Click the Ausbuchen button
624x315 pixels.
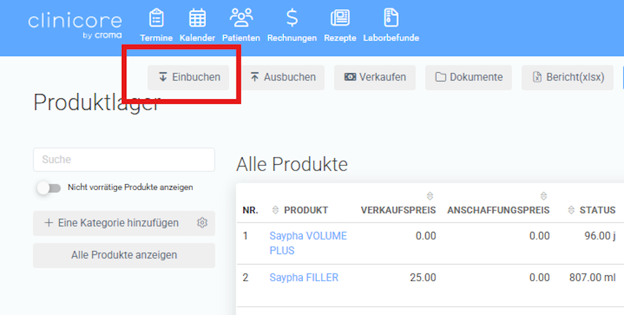283,77
